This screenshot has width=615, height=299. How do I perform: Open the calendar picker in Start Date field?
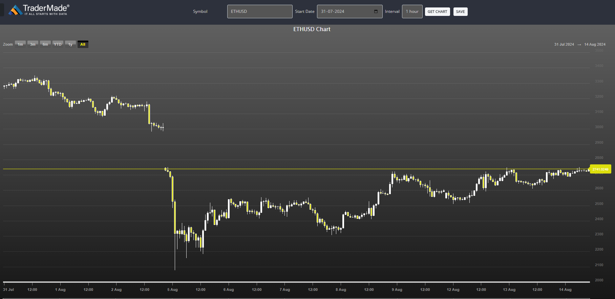pyautogui.click(x=376, y=11)
